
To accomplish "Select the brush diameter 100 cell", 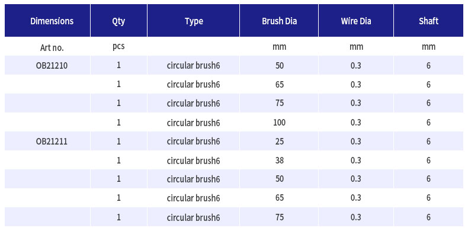I will tap(279, 123).
